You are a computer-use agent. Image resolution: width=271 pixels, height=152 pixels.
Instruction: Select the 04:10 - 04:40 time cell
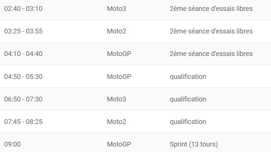pos(23,54)
